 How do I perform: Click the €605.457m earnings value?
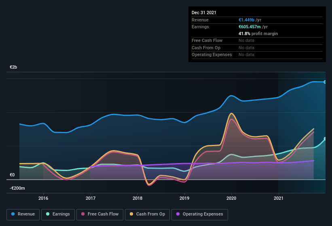tap(250, 27)
